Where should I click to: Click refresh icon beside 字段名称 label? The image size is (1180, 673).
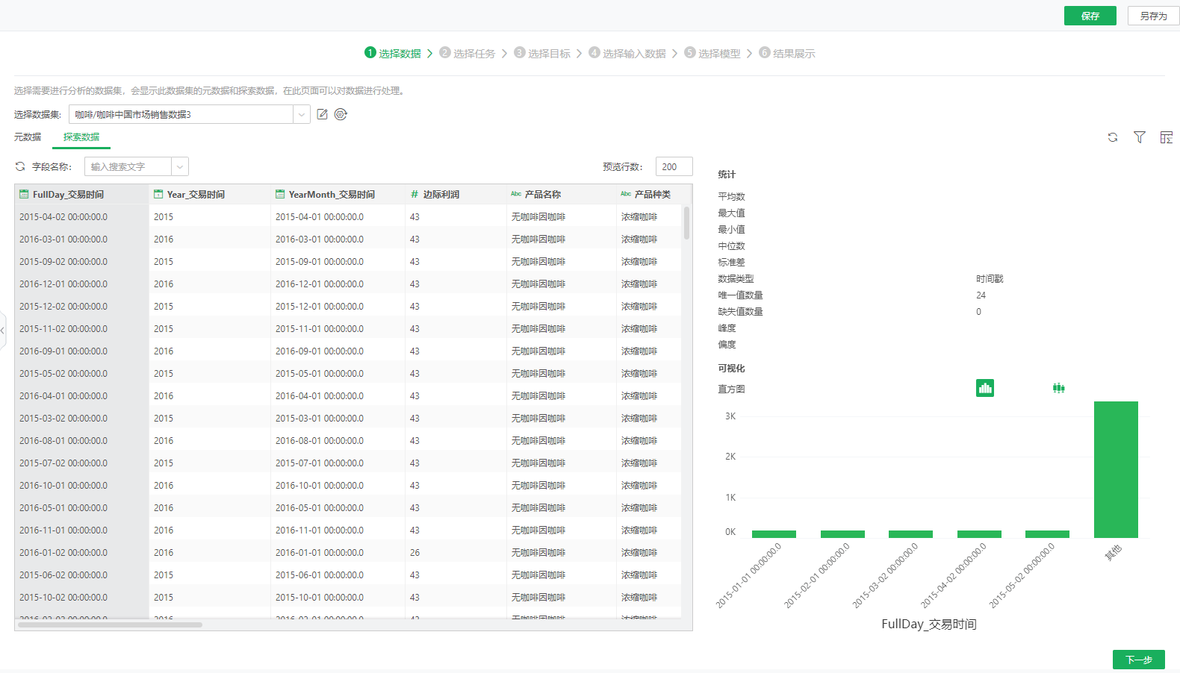pos(20,166)
